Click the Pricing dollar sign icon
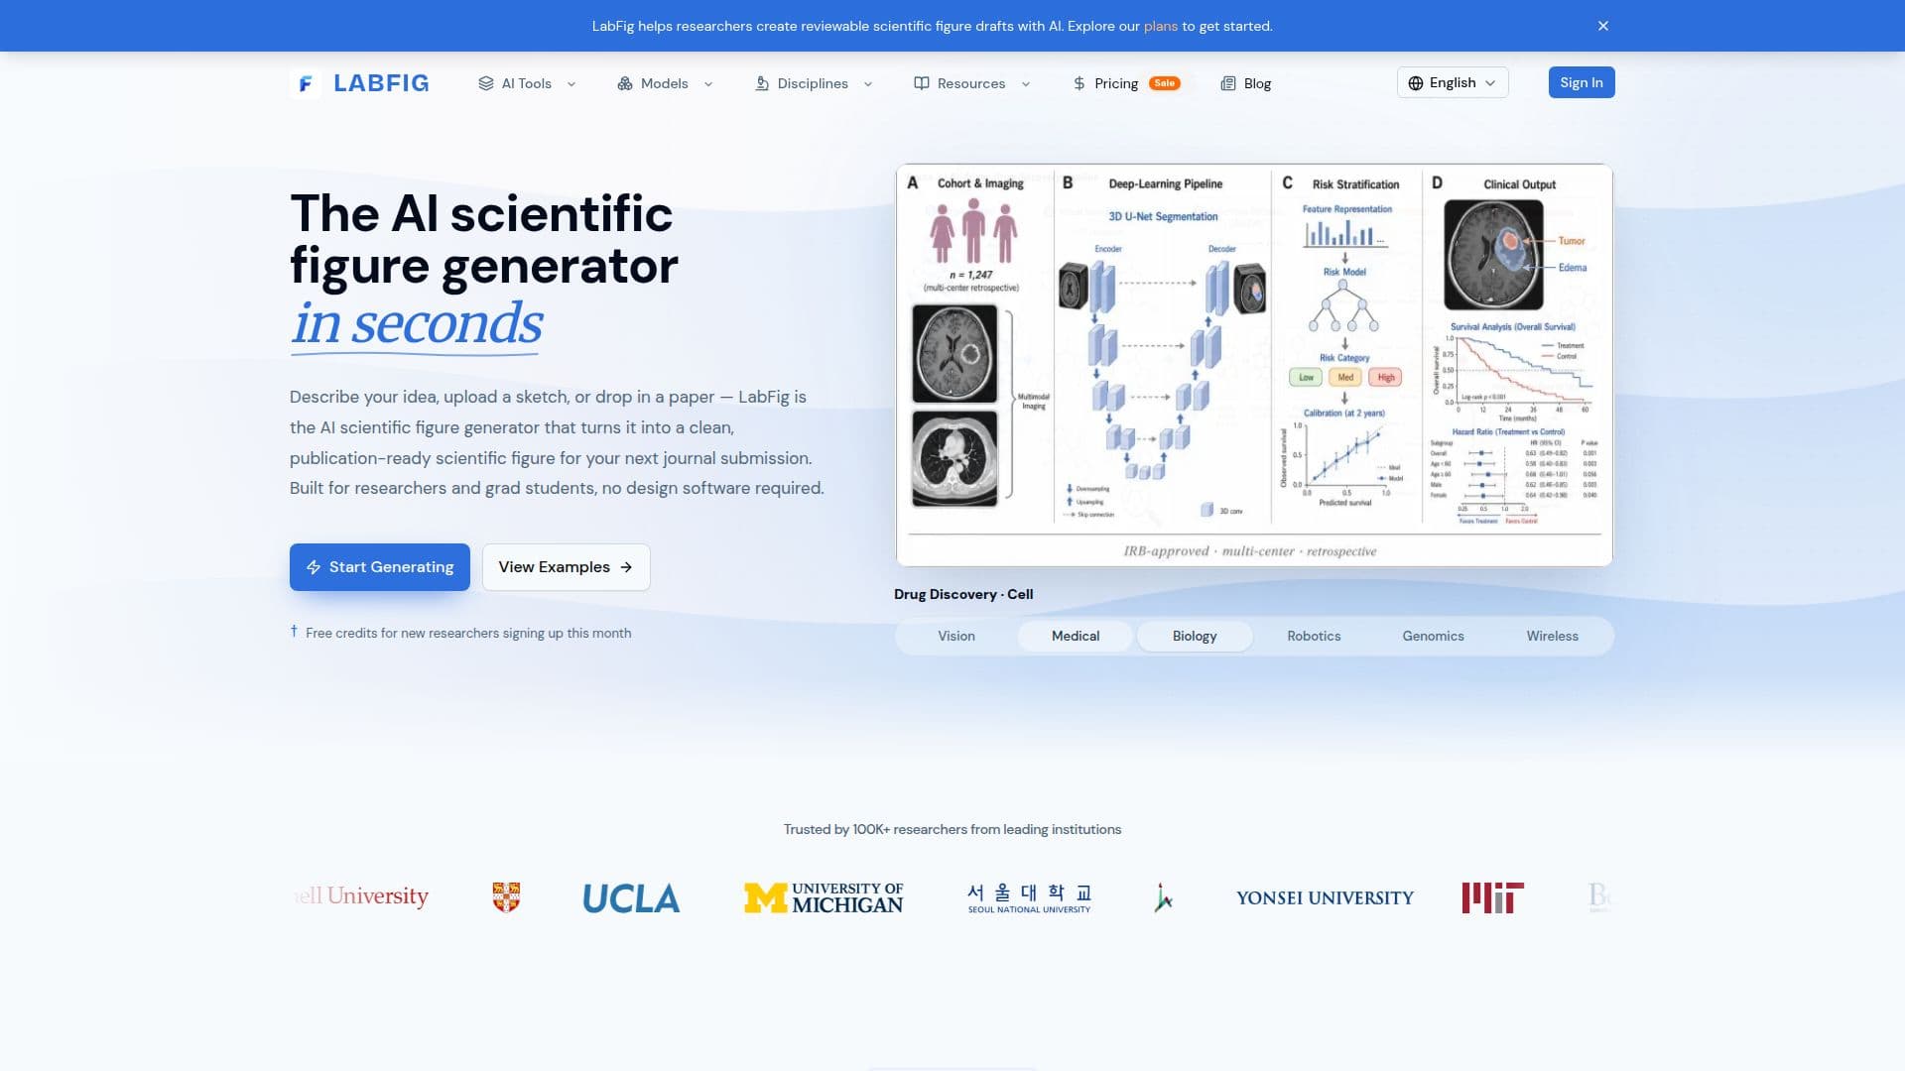Image resolution: width=1905 pixels, height=1071 pixels. (x=1079, y=83)
